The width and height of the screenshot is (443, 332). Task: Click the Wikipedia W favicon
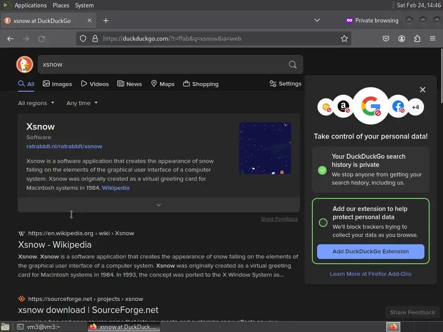22,233
